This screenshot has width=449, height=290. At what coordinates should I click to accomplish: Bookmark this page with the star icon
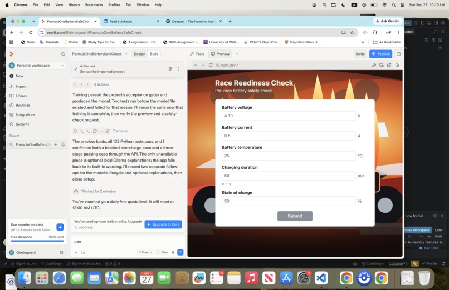[352, 32]
